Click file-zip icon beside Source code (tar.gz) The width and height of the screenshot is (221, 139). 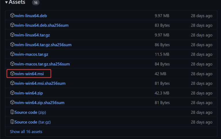click(12, 122)
